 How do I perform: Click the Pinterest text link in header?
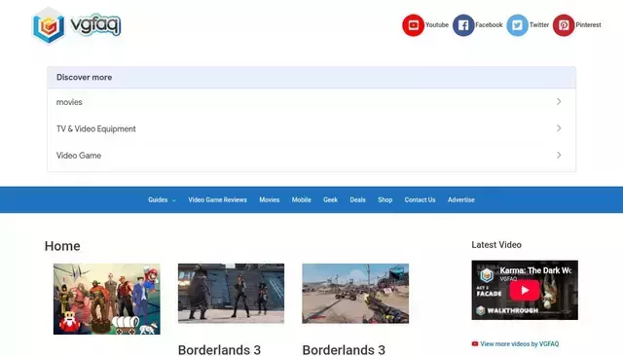588,25
